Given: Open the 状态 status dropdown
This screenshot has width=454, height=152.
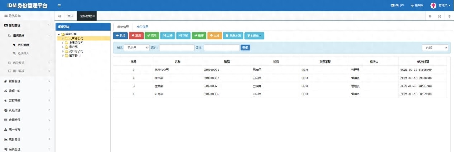Looking at the screenshot, I should pos(136,48).
